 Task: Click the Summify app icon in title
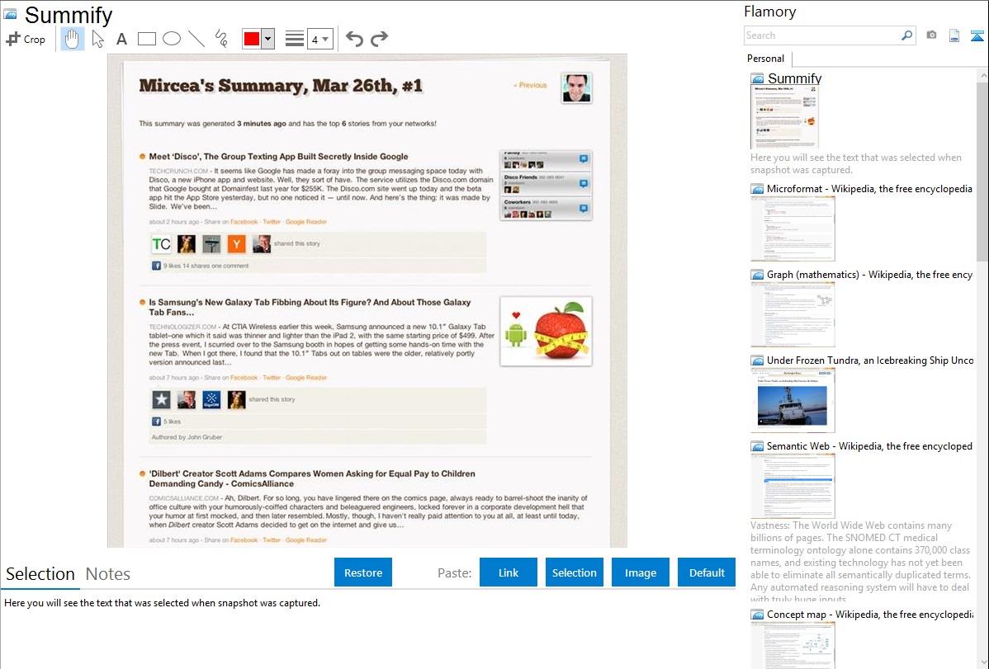tap(10, 14)
